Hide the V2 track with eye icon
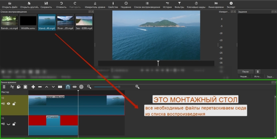 (9, 104)
